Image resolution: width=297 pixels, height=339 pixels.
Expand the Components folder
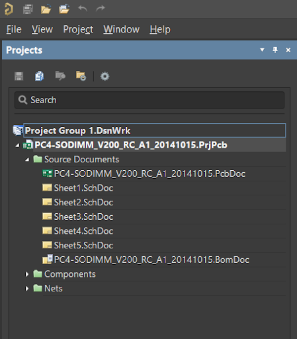point(27,274)
